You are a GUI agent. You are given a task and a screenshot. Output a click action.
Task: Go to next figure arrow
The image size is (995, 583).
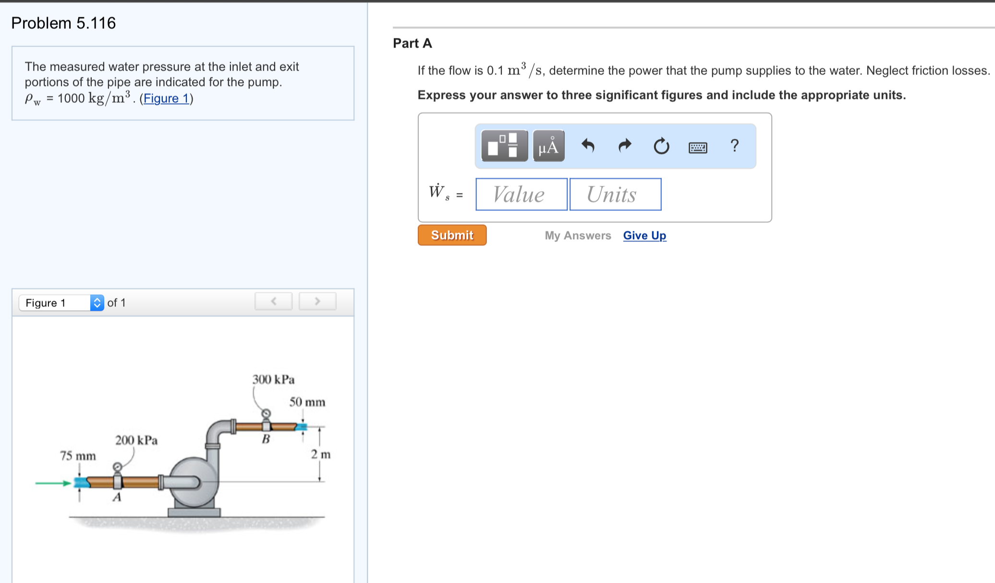tap(317, 301)
